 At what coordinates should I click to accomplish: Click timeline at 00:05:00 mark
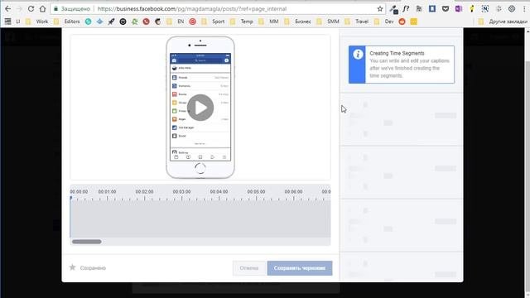click(x=256, y=191)
